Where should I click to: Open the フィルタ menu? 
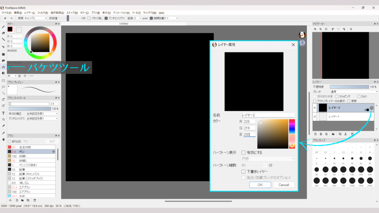42,13
